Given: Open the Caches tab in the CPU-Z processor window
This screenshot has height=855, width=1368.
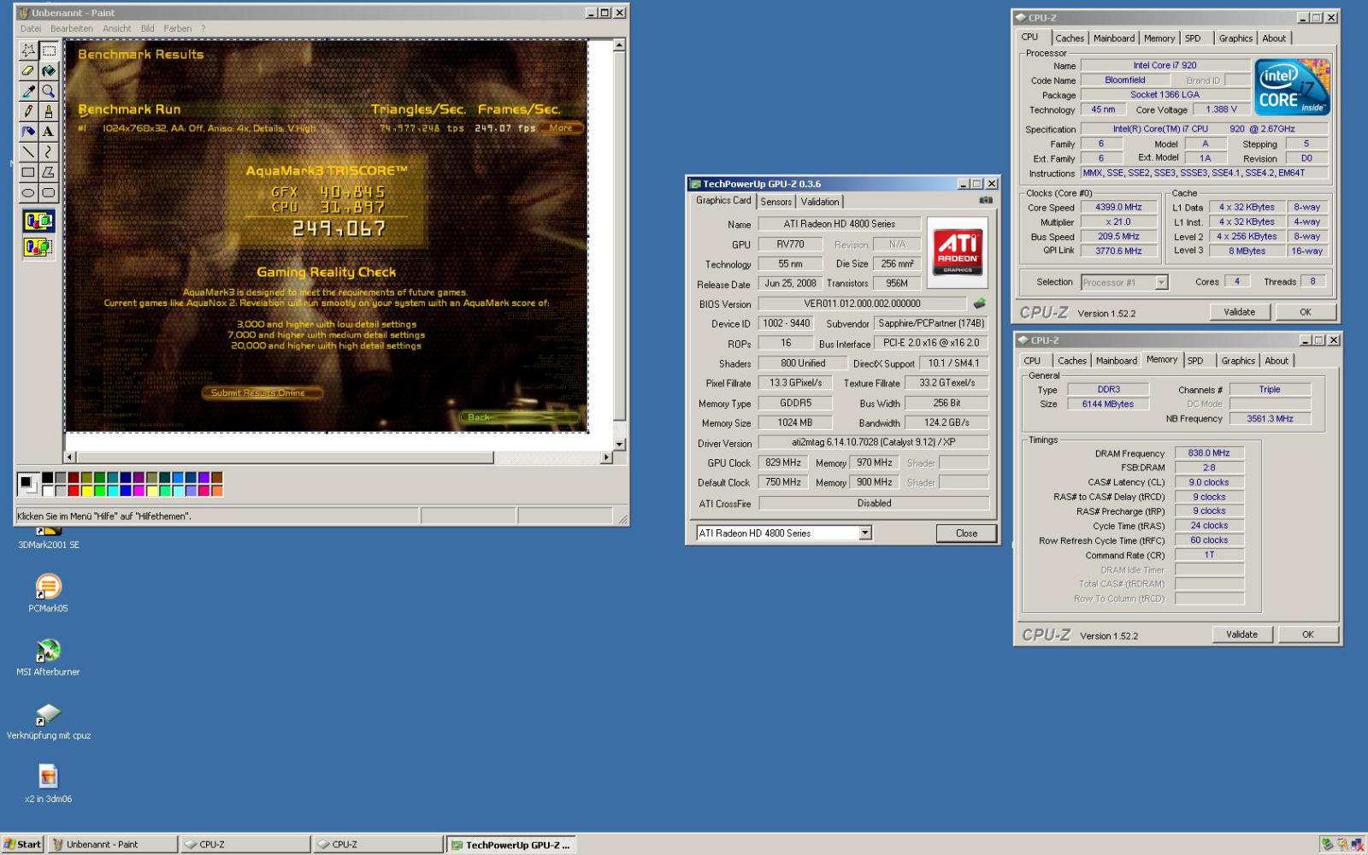Looking at the screenshot, I should coord(1070,38).
